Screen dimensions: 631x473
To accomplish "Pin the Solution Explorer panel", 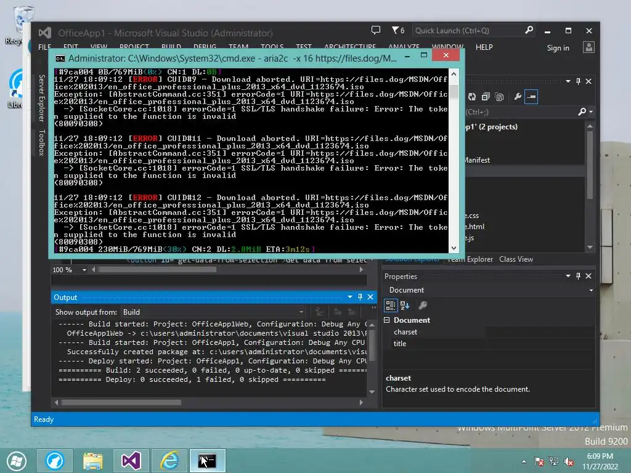I will pos(578,81).
